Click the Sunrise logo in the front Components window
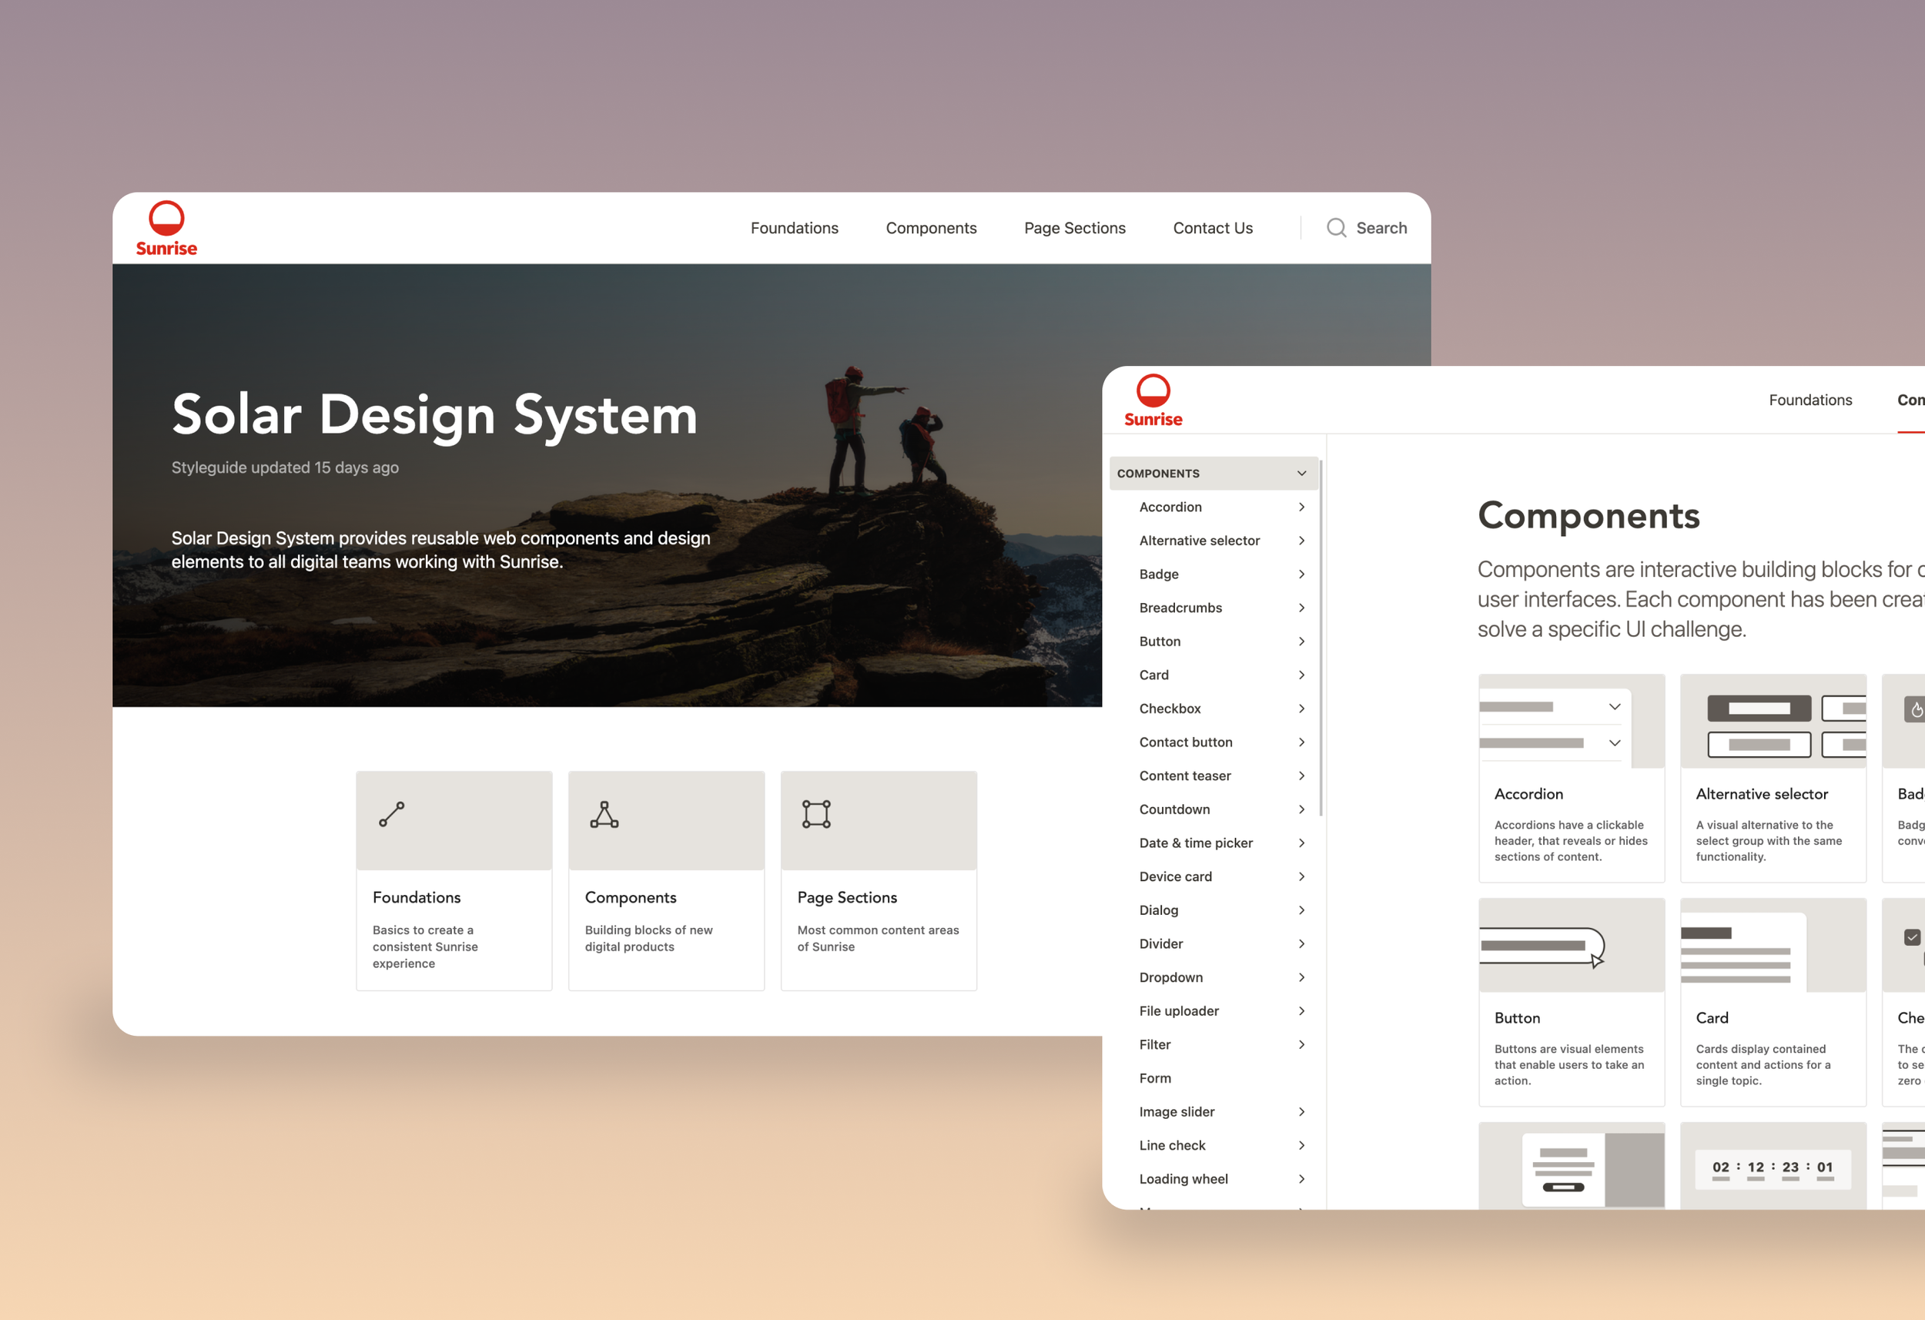The image size is (1925, 1320). [1153, 400]
